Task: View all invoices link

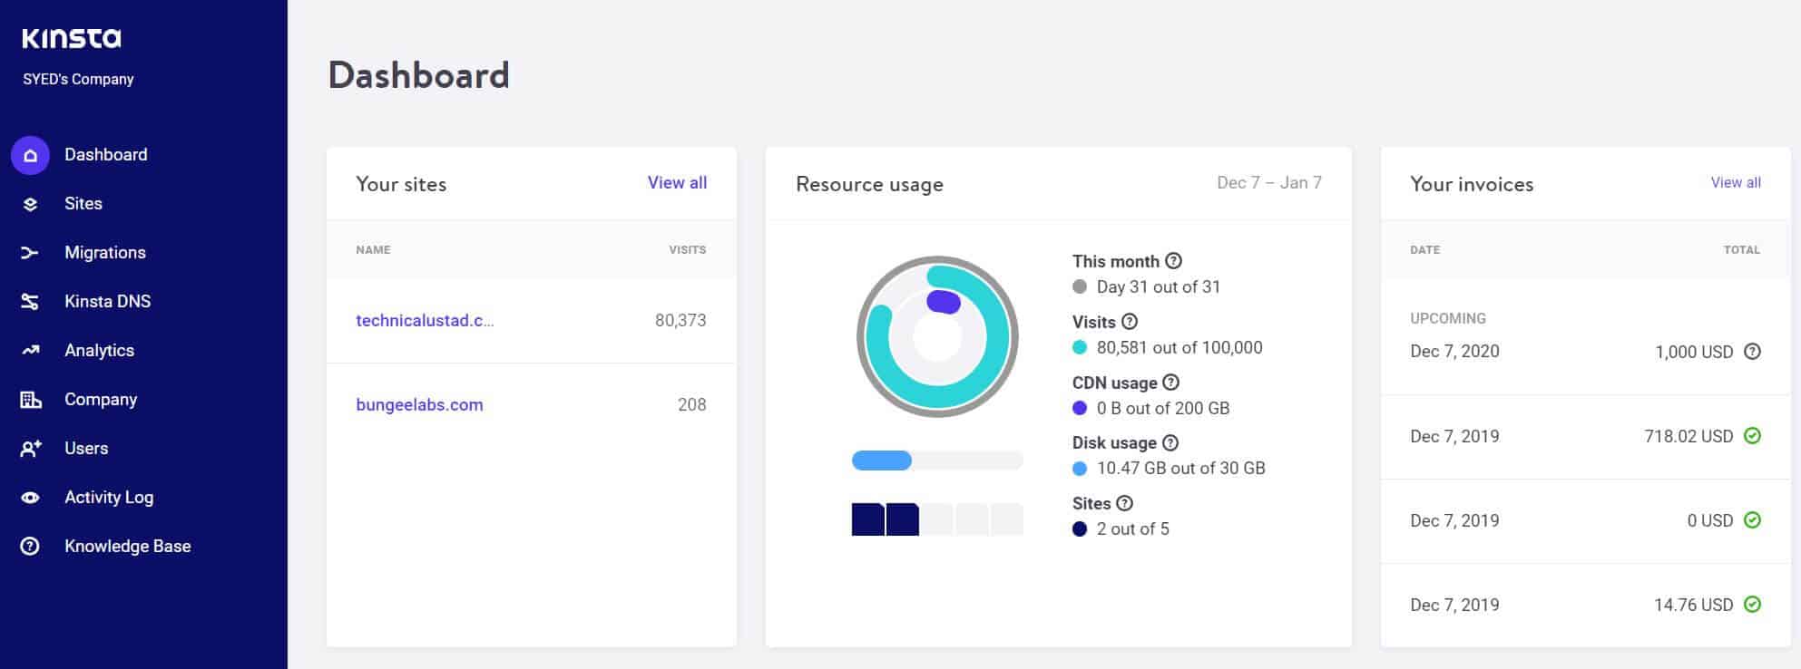Action: pyautogui.click(x=1736, y=183)
